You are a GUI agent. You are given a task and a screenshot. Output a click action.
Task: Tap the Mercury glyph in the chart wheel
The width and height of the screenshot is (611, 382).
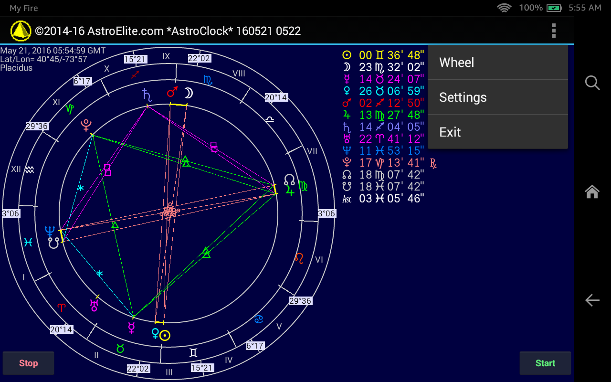(x=131, y=328)
